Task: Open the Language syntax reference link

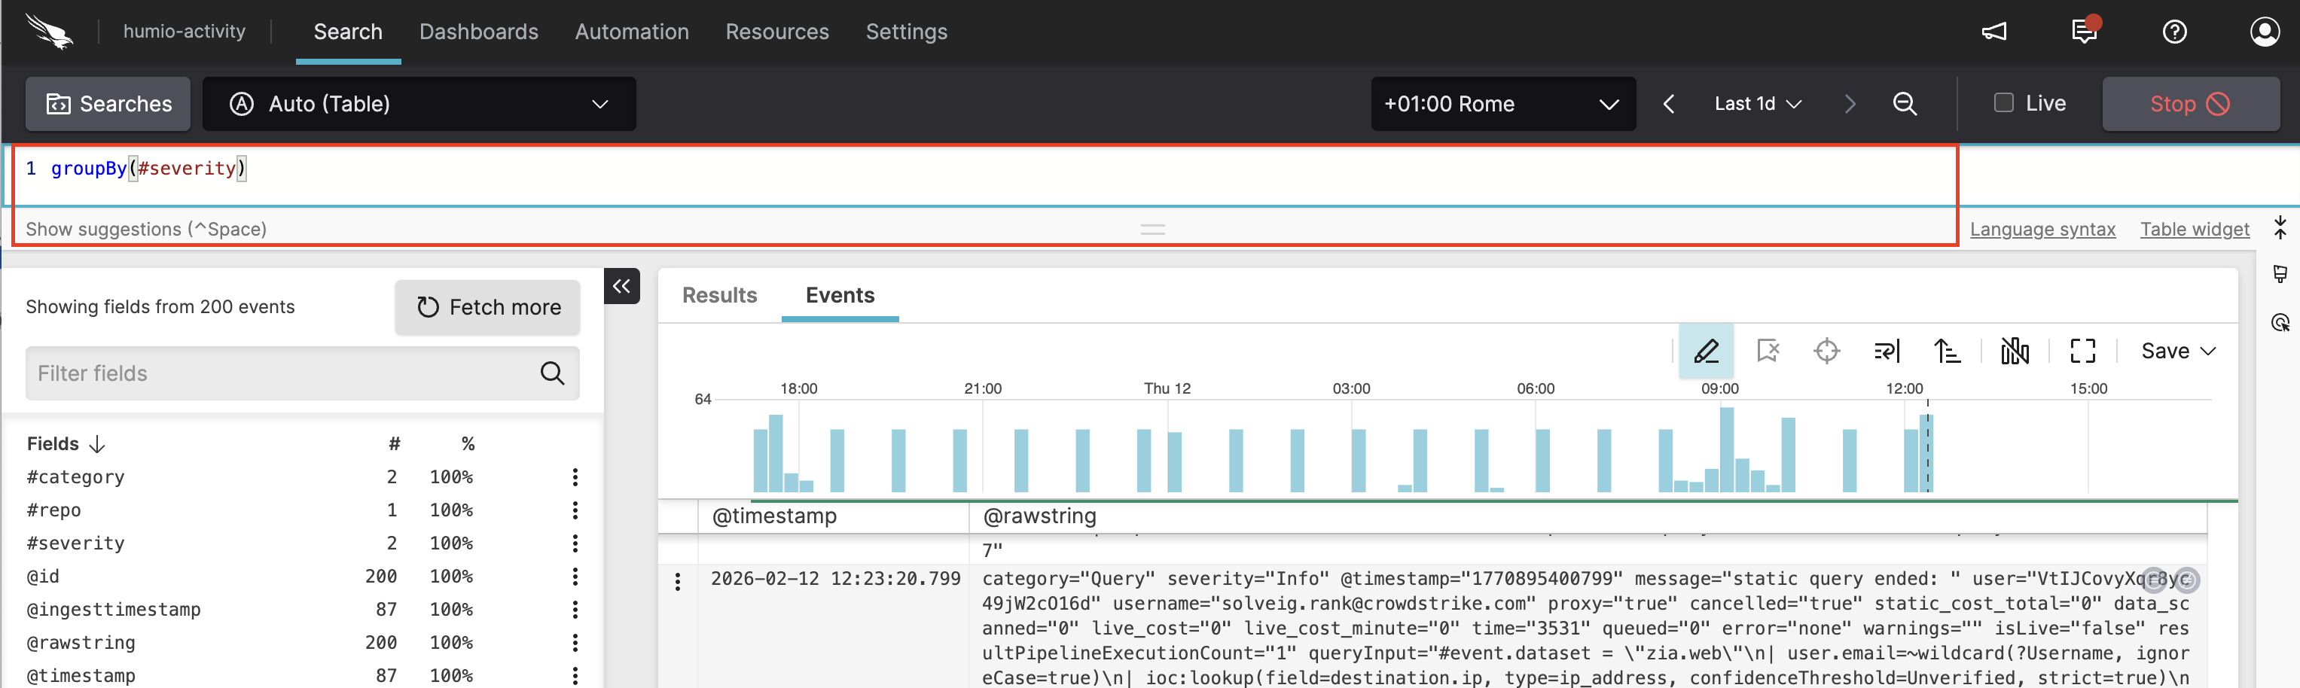Action: click(x=2043, y=228)
